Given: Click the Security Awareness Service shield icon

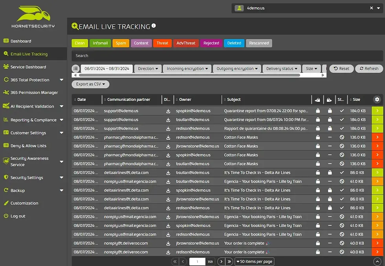Looking at the screenshot, I should click(x=7, y=161).
